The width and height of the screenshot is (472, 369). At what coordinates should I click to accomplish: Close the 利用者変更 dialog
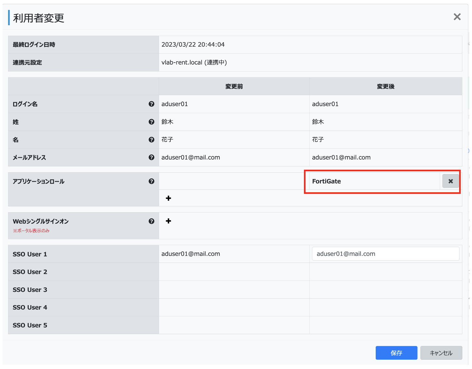click(457, 17)
